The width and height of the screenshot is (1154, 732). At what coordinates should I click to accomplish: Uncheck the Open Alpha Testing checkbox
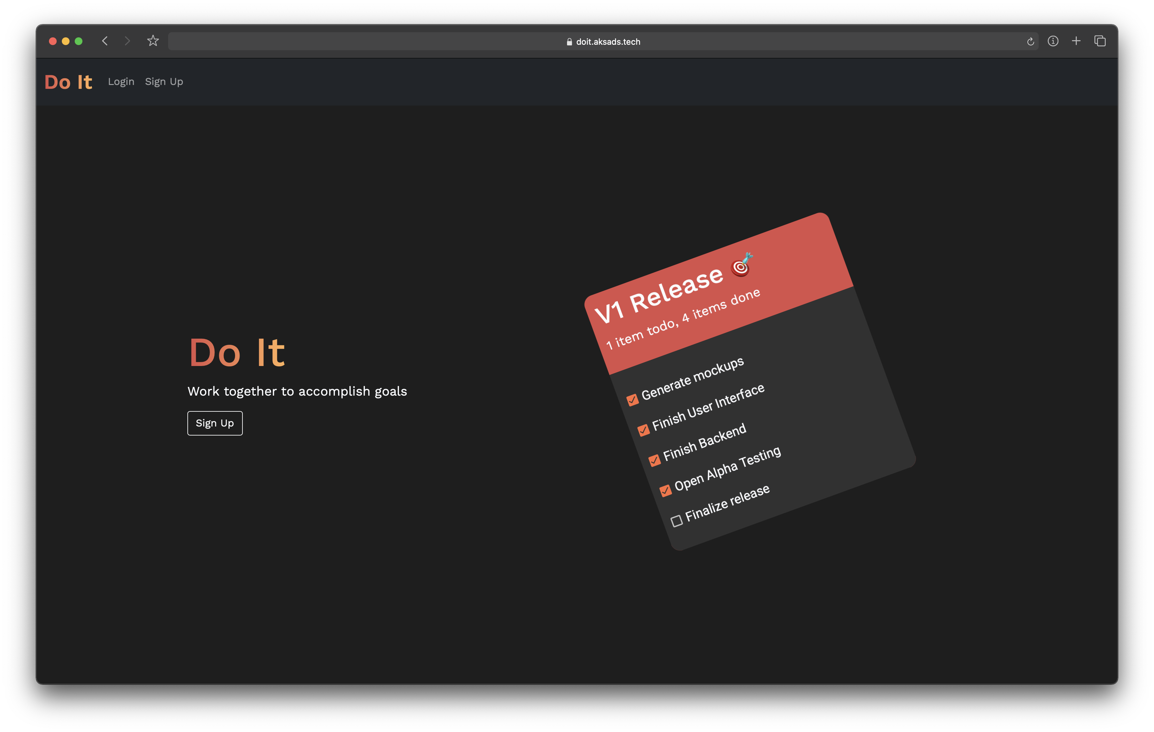[666, 491]
